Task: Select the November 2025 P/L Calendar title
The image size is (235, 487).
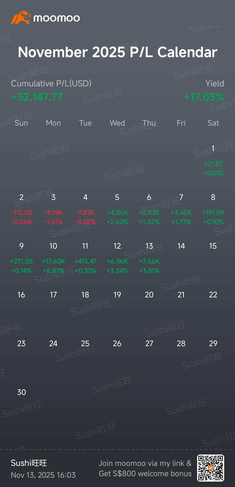Action: pyautogui.click(x=117, y=52)
